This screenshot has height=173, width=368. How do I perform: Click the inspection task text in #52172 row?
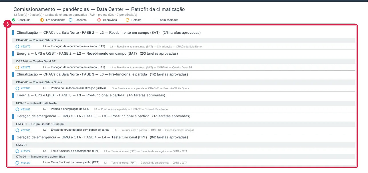pos(74,46)
